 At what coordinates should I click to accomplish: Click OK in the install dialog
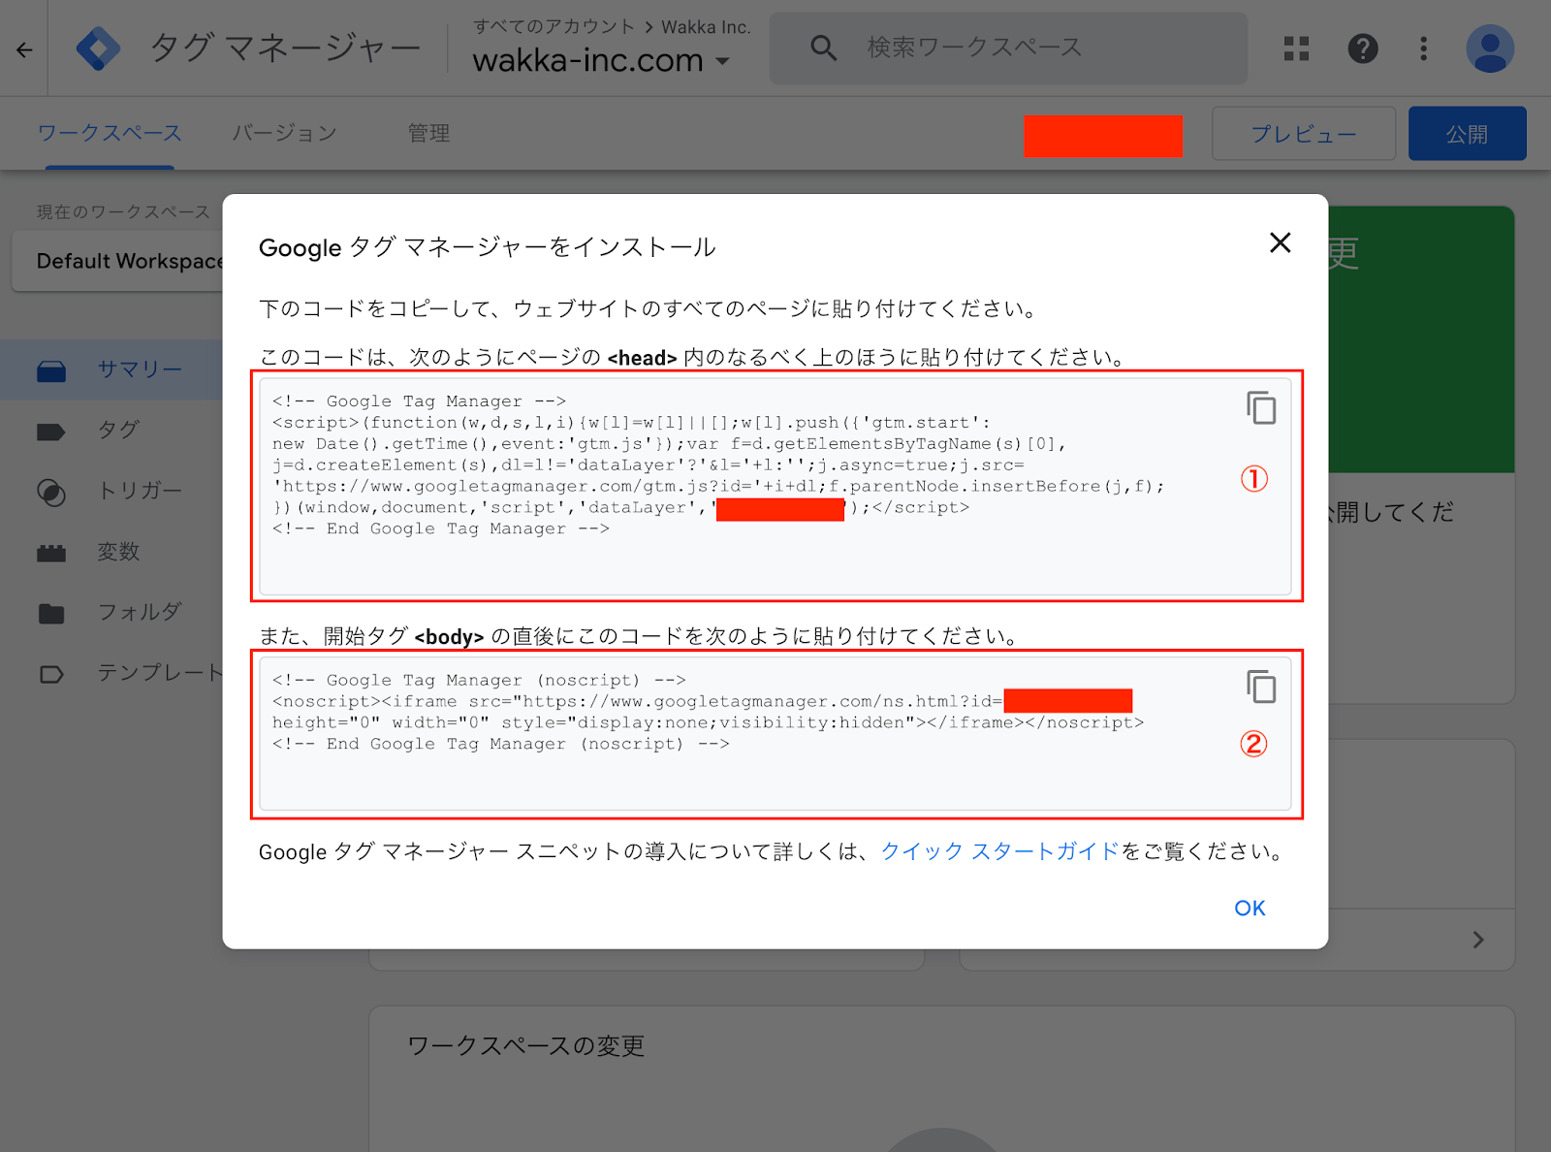point(1250,908)
